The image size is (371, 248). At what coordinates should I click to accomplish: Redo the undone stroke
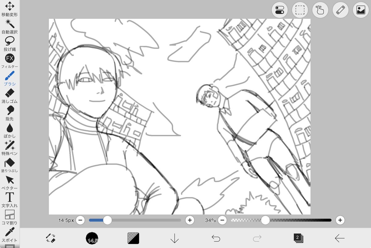[x=257, y=238]
